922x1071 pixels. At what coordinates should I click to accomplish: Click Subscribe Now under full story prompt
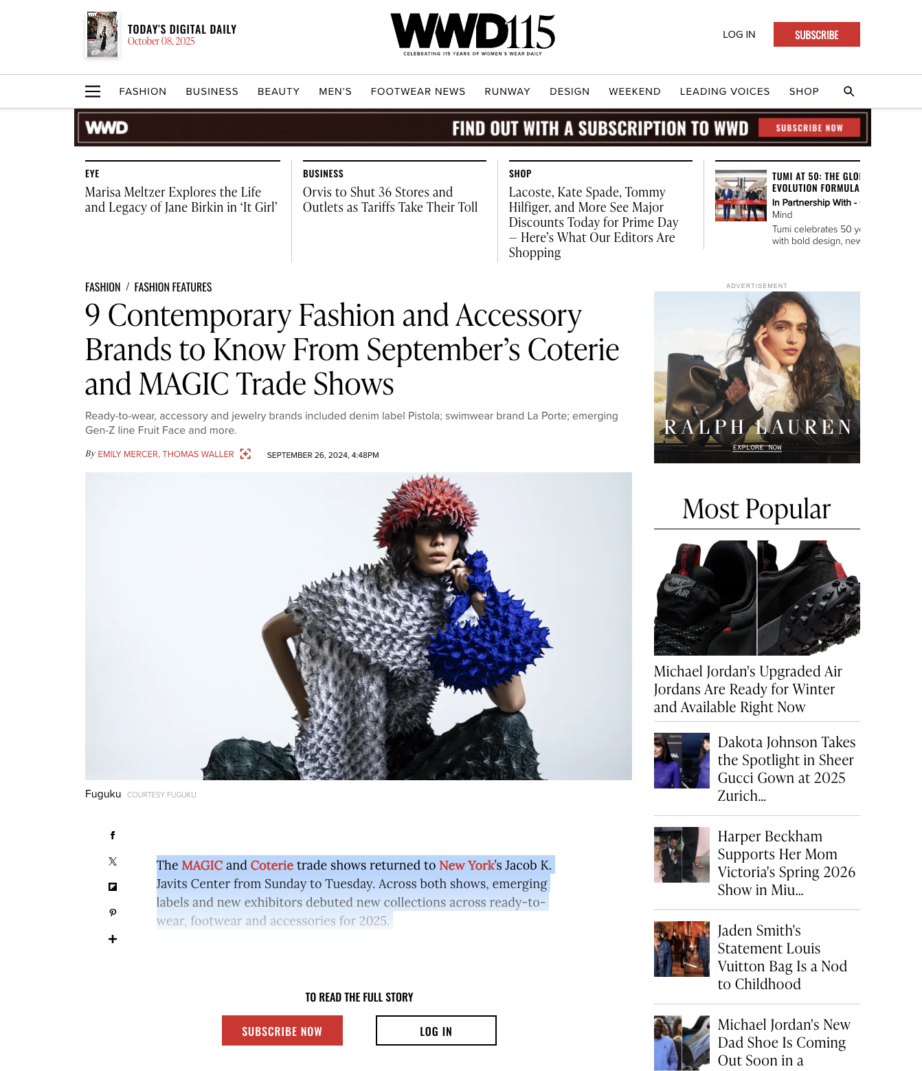tap(282, 1030)
